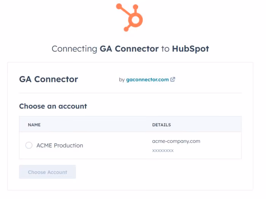Select the ACME Production radio button

(29, 145)
